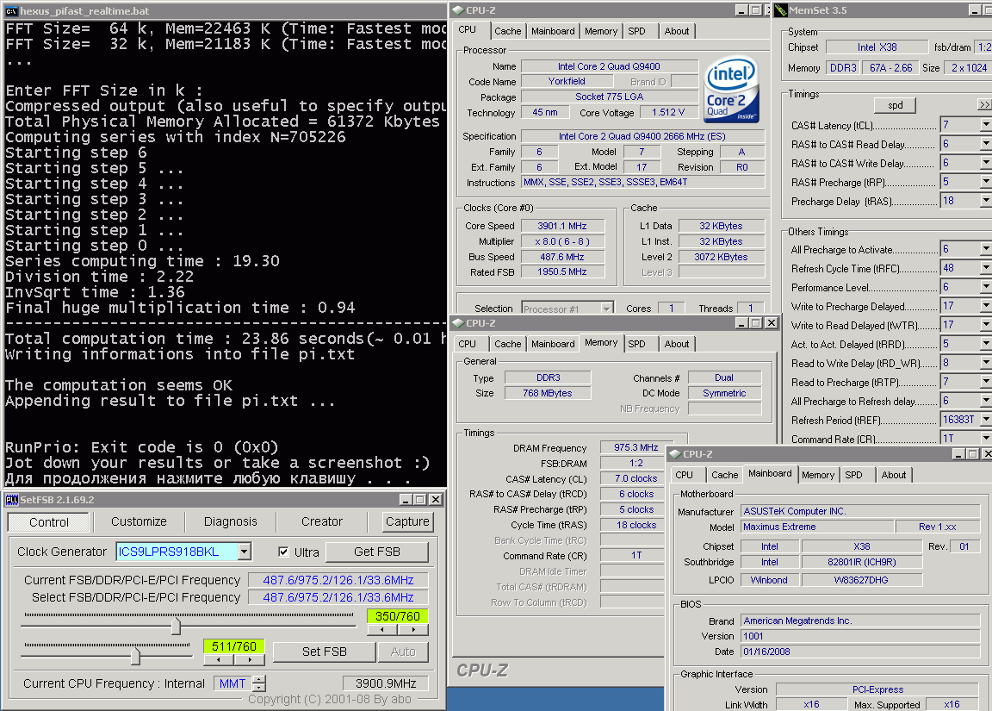The image size is (992, 711).
Task: Click the Intel Core 2 Quad logo
Action: pos(731,90)
